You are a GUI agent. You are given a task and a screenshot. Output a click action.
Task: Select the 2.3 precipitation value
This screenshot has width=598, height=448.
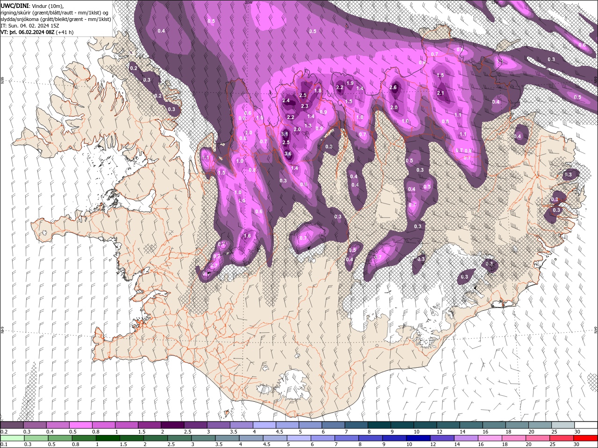305,106
